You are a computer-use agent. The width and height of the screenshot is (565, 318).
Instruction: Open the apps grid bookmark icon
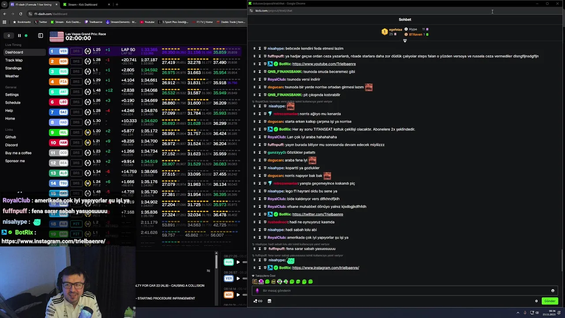4,22
